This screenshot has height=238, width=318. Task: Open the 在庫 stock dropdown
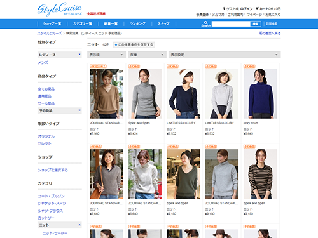147,55
